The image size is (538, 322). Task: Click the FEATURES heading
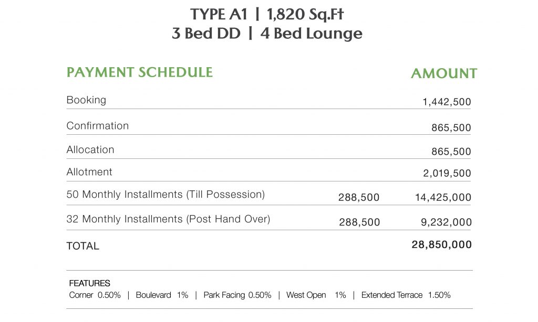tap(90, 284)
